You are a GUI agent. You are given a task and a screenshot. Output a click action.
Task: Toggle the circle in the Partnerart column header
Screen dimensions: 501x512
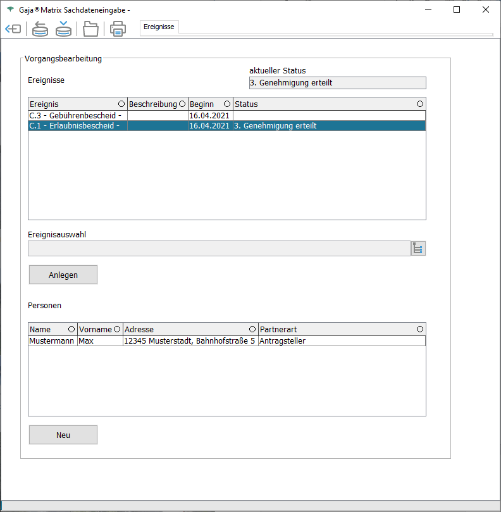click(x=420, y=330)
